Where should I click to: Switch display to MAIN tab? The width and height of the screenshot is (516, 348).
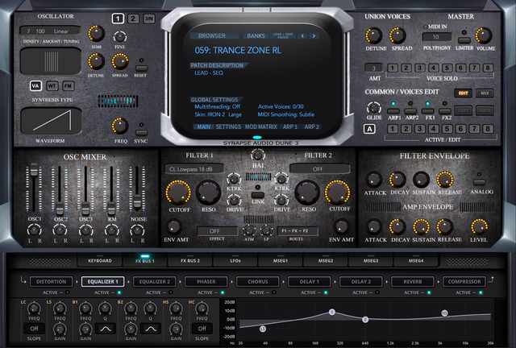point(204,126)
